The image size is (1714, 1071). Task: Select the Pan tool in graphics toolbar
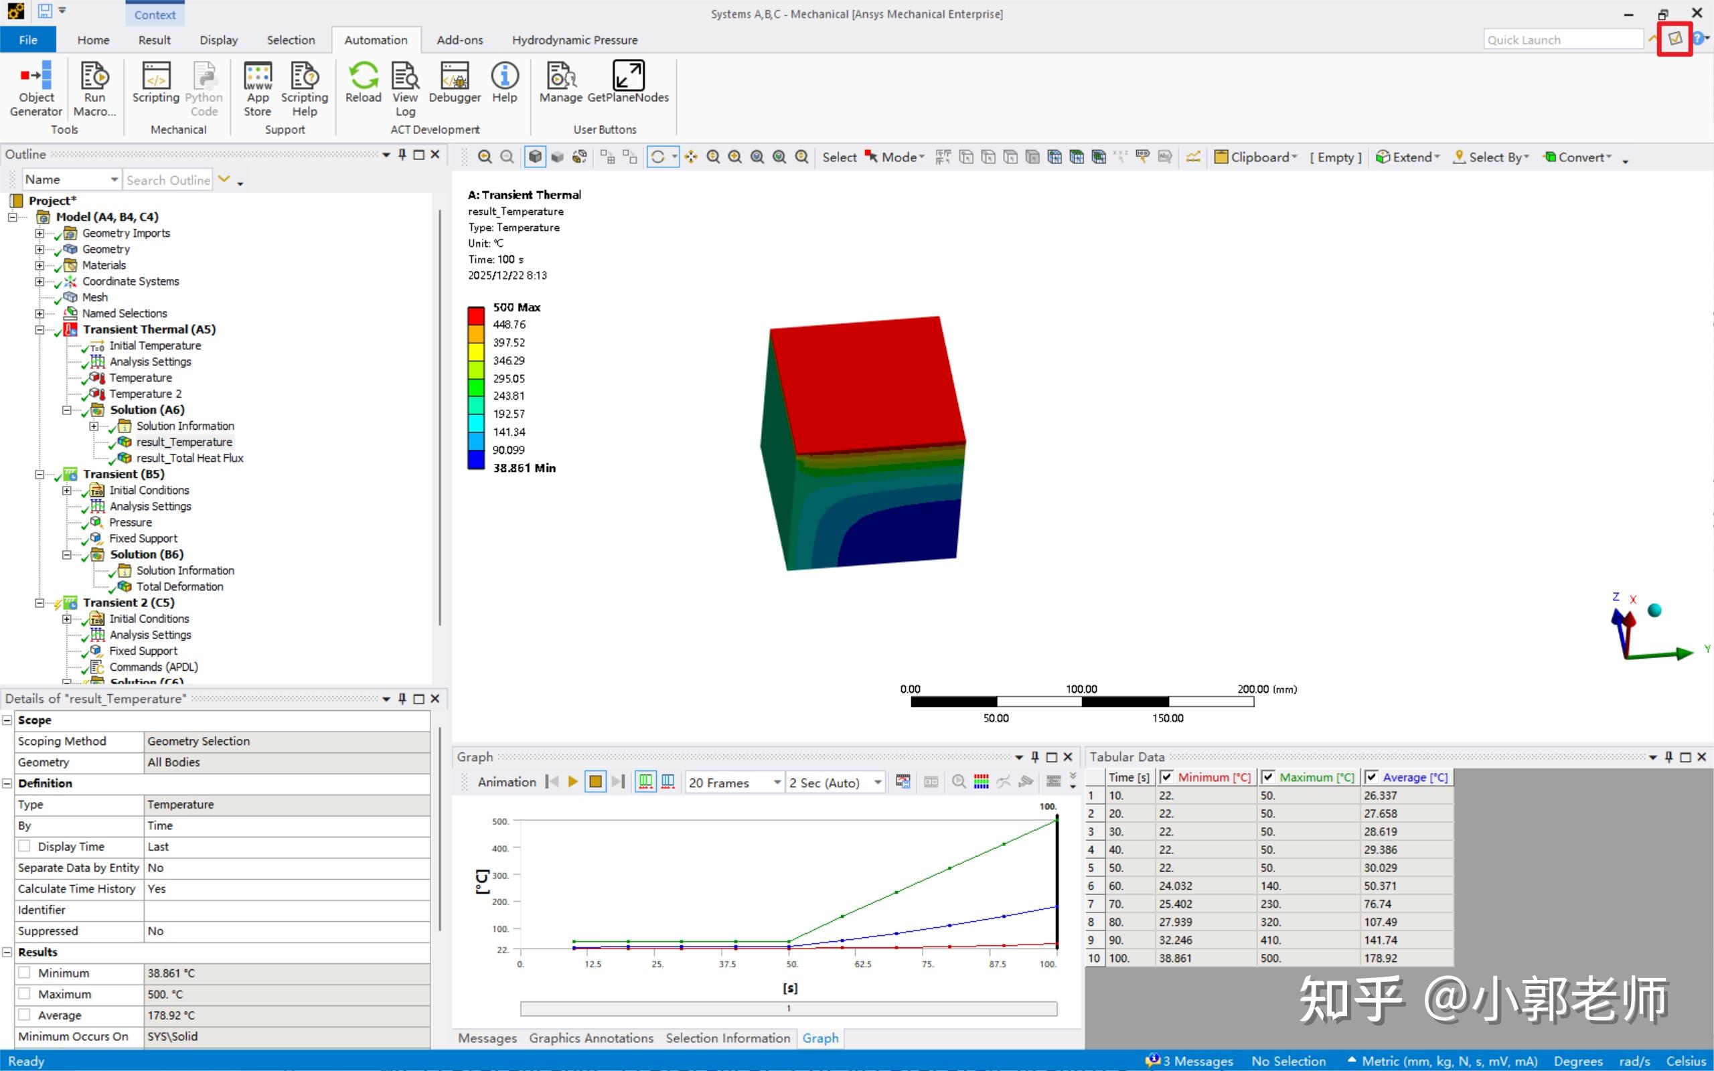pyautogui.click(x=691, y=157)
